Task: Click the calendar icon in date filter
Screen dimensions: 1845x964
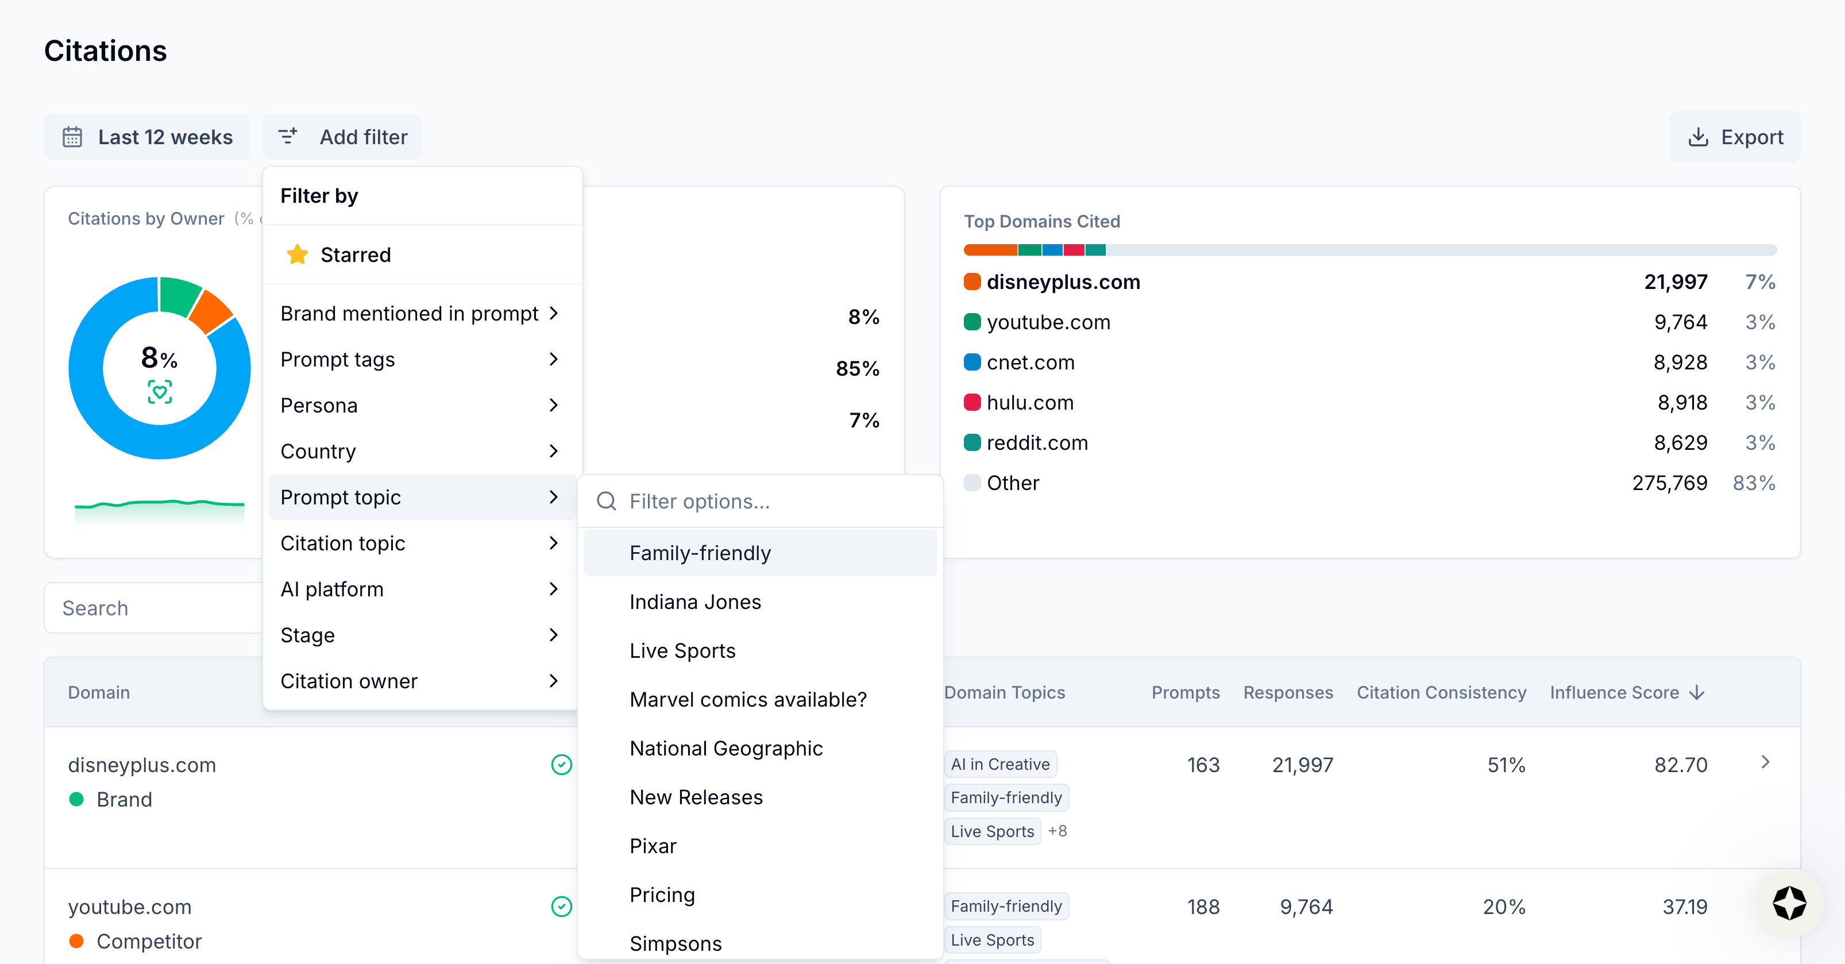Action: pyautogui.click(x=72, y=137)
